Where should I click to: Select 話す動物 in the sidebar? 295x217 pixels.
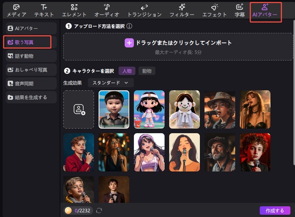pos(31,56)
